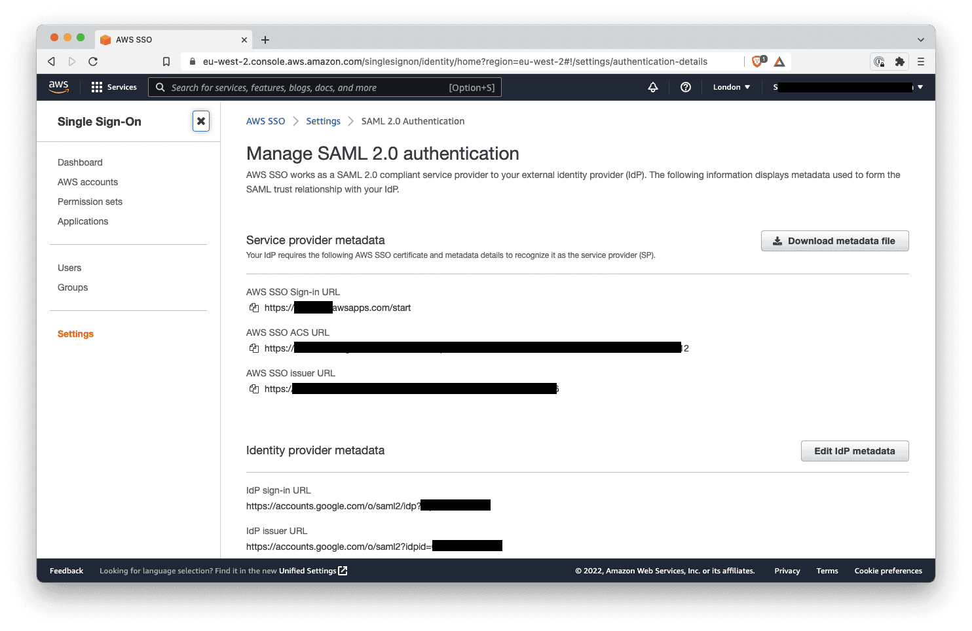Image resolution: width=972 pixels, height=631 pixels.
Task: Open the Privacy footer link
Action: (787, 571)
